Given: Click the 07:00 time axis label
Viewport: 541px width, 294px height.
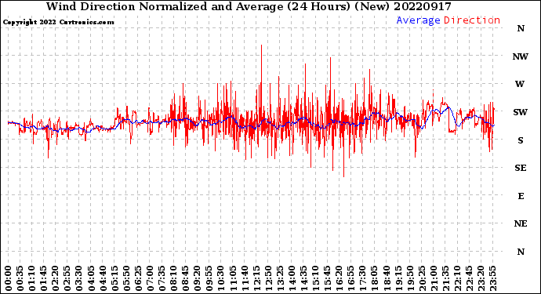Looking at the screenshot, I should tap(150, 278).
